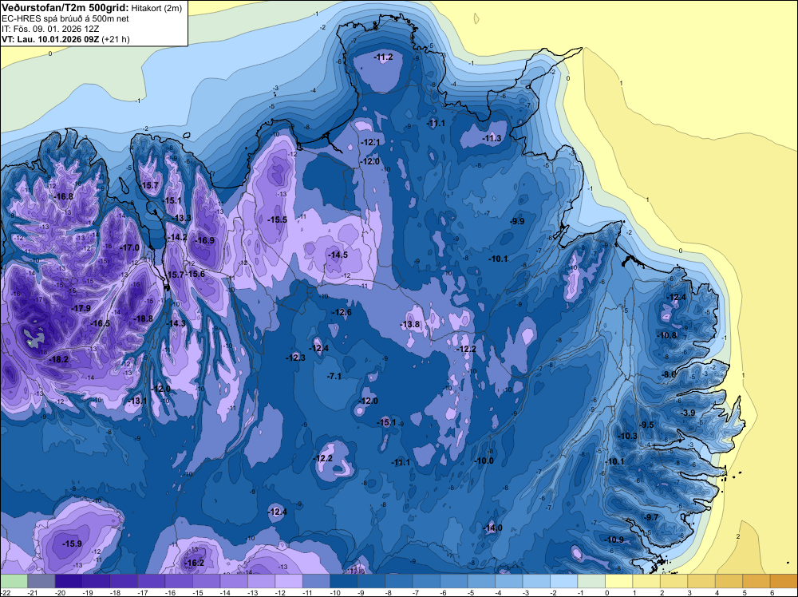Click the -11.3 temperature value
Viewport: 798px width, 597px height.
coord(492,138)
